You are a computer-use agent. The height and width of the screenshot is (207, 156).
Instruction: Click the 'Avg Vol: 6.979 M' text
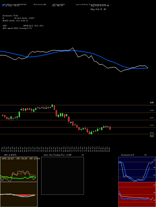point(100,6)
